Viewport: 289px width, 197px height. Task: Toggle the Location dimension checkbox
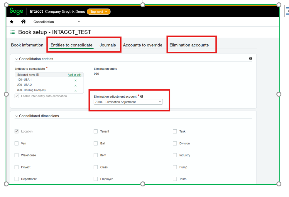click(x=17, y=131)
